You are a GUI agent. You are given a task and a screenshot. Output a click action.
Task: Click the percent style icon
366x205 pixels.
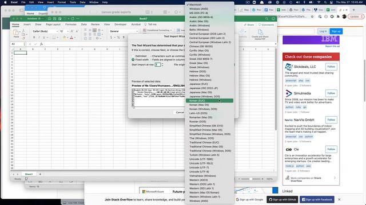coord(118,38)
